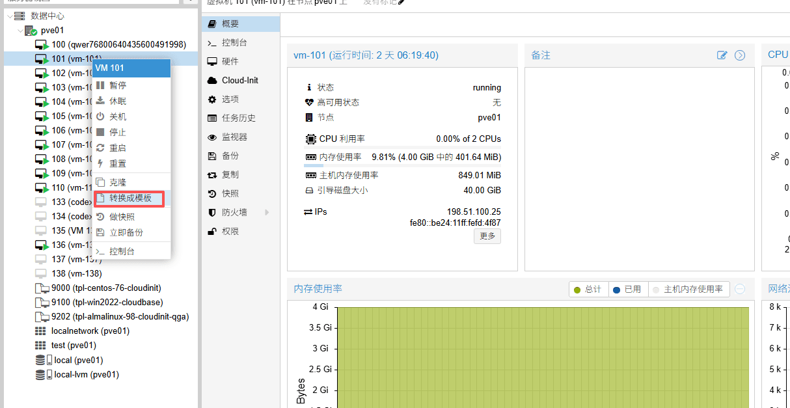Select 做快照 in the context menu
This screenshot has width=790, height=408.
click(131, 217)
